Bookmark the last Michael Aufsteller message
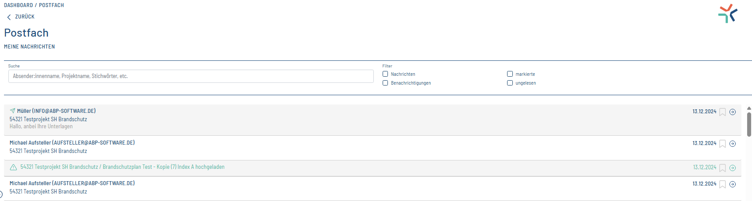The width and height of the screenshot is (752, 201). (722, 184)
